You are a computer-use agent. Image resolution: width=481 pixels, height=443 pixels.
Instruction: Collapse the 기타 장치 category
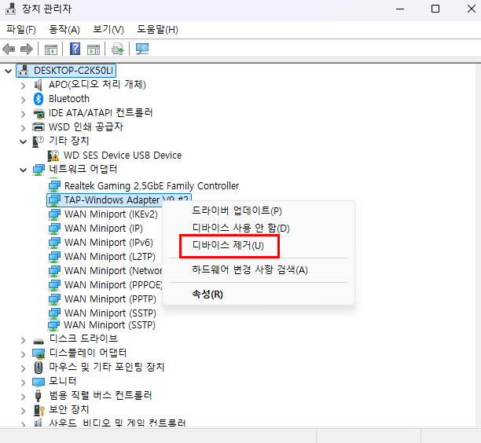(24, 141)
